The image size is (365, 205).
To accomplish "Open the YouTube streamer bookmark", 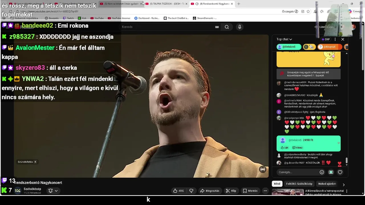I will 119,18.
